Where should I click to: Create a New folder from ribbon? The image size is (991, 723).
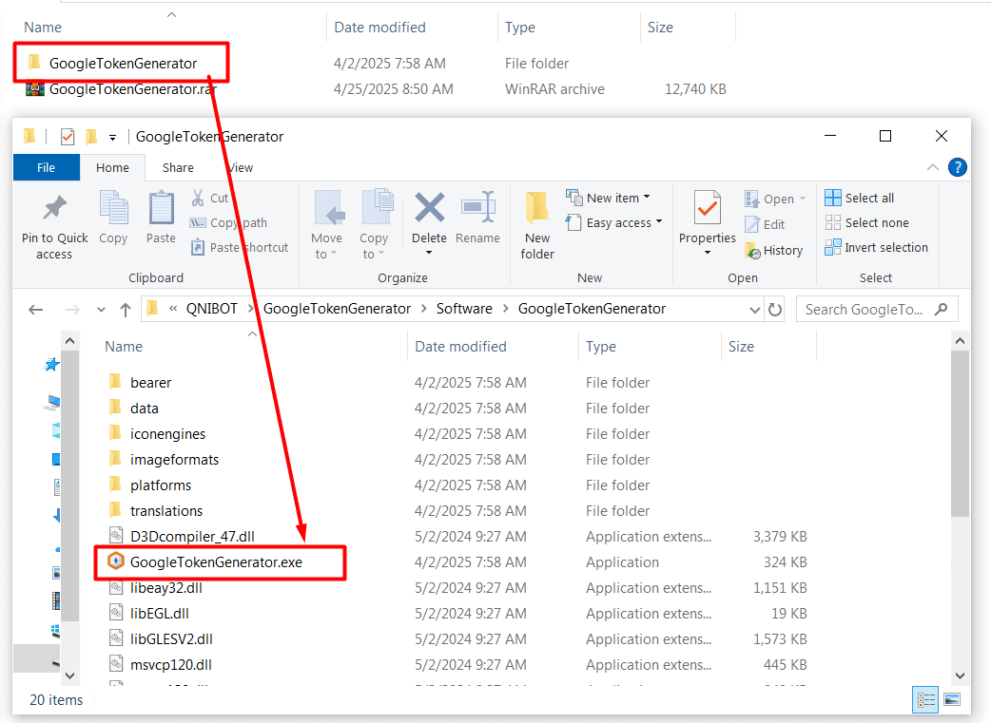point(537,225)
